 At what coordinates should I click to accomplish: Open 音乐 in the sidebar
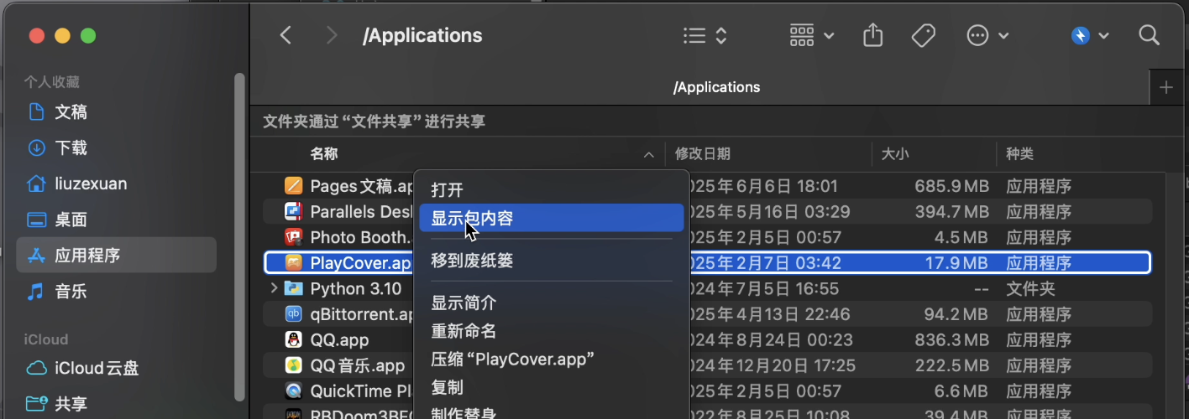tap(116, 292)
